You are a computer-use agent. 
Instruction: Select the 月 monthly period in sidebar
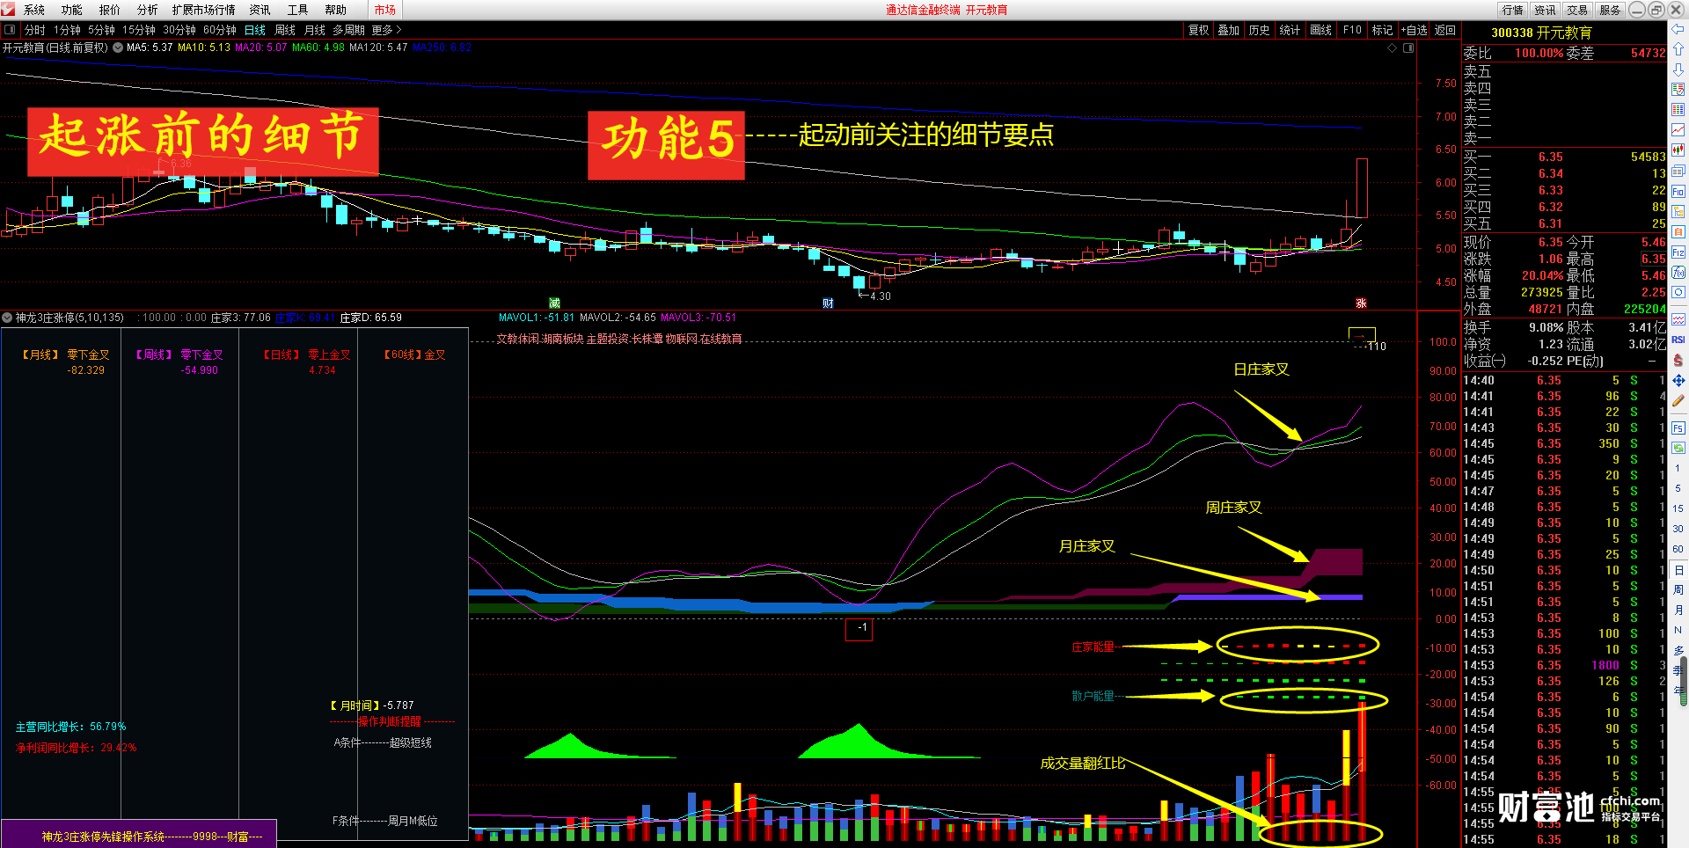point(1678,610)
